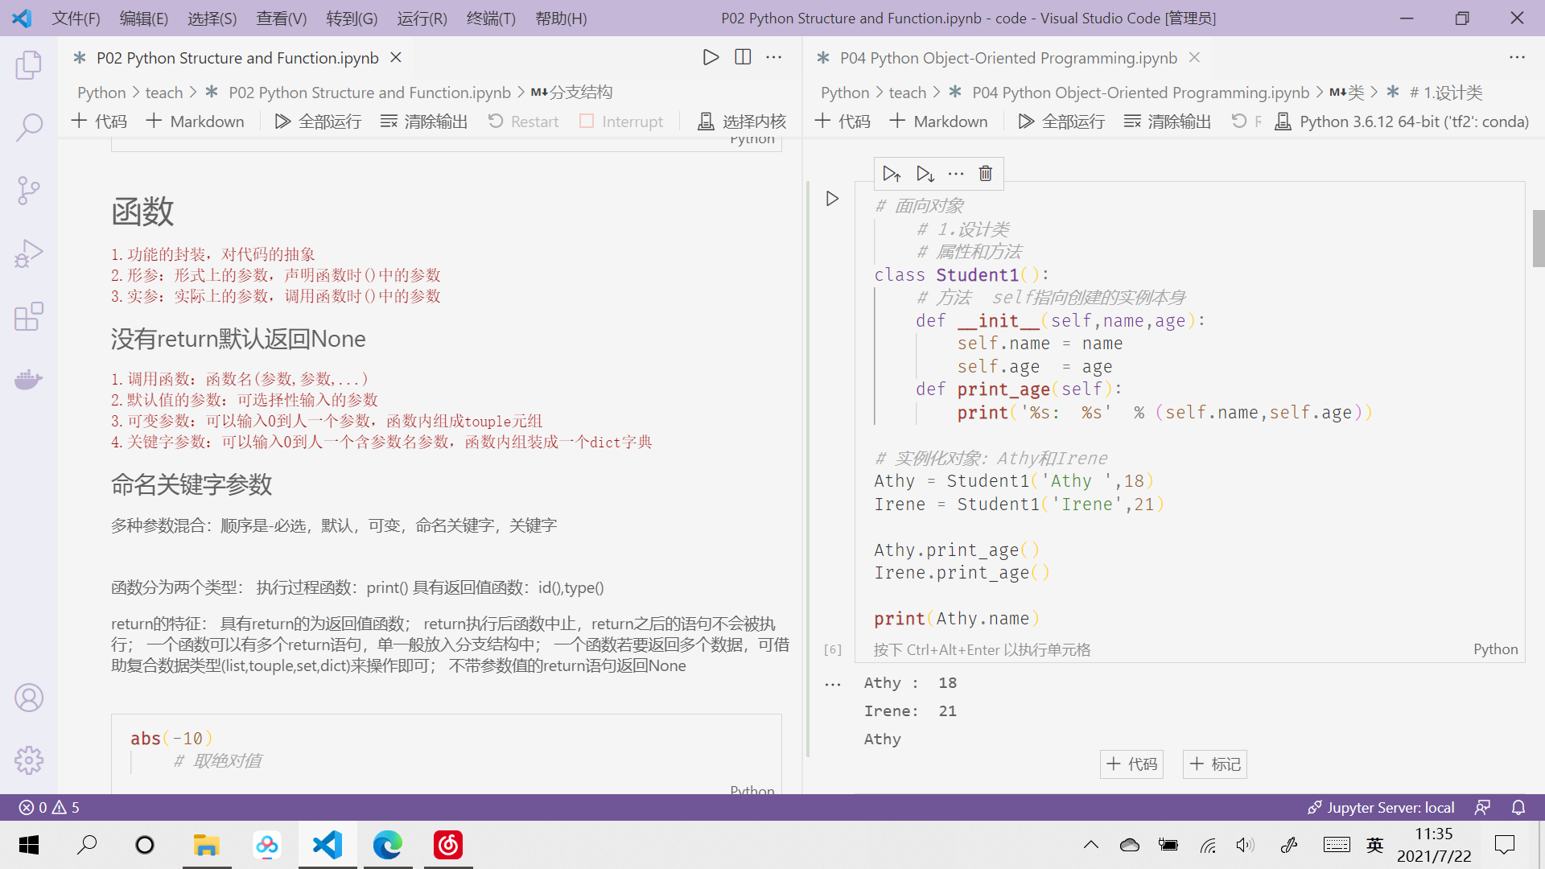The width and height of the screenshot is (1545, 869).
Task: Open the 终端(T) menu
Action: click(x=490, y=18)
